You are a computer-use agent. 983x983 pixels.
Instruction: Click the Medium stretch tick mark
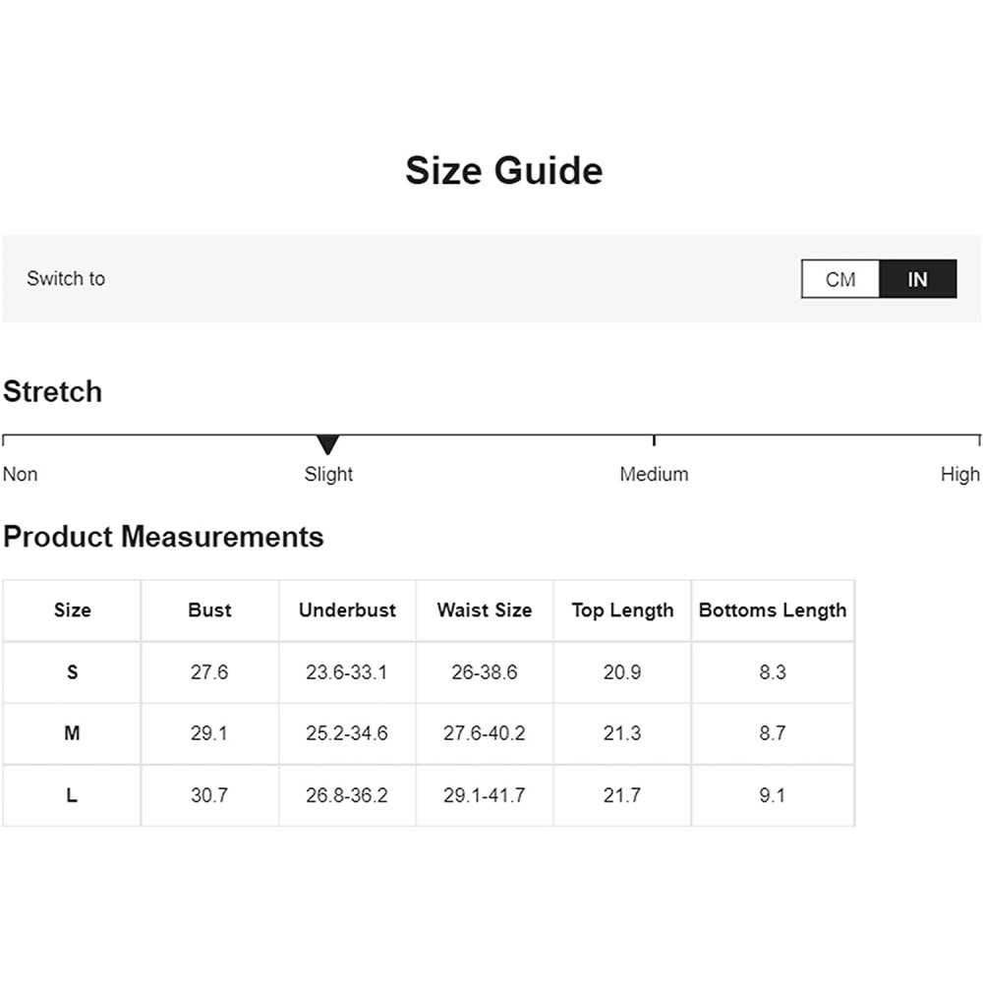click(654, 440)
